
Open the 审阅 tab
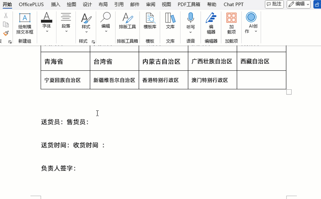coord(151,4)
